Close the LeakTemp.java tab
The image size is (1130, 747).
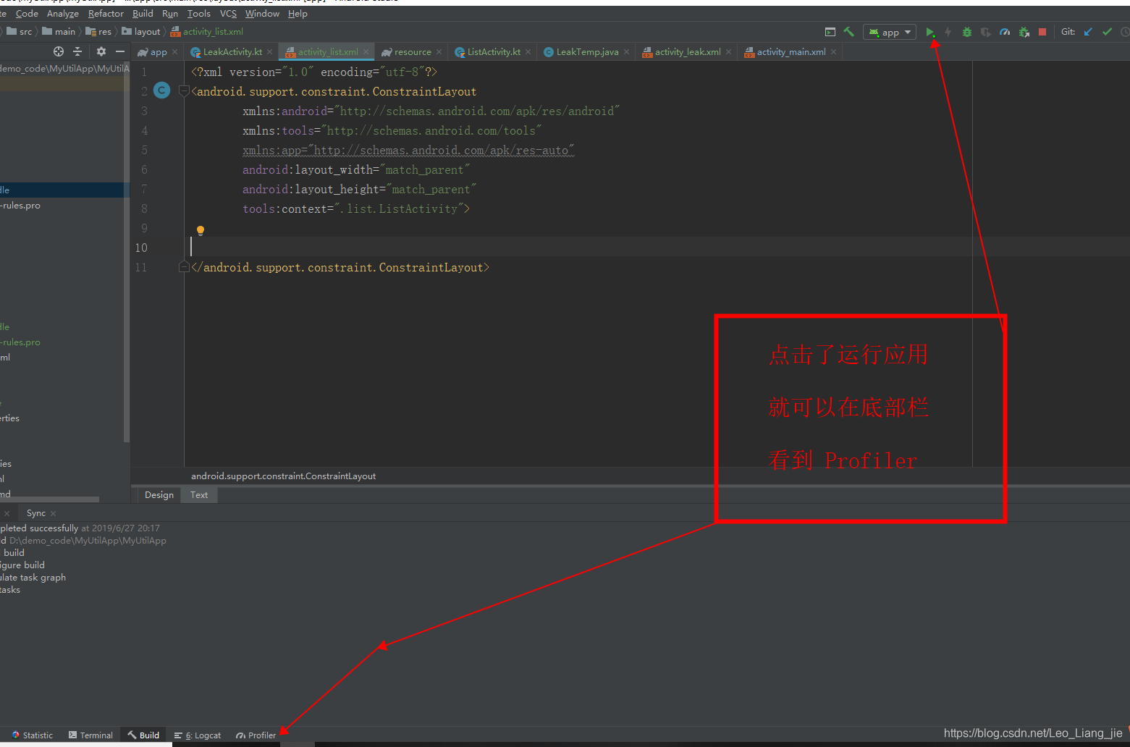pos(627,52)
